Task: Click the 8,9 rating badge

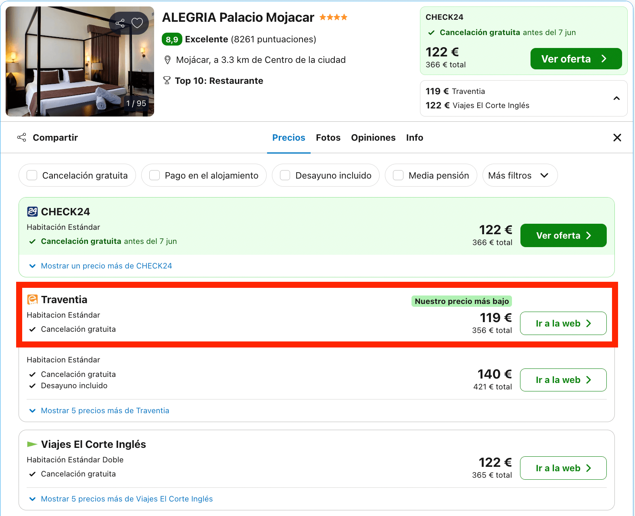Action: (172, 40)
